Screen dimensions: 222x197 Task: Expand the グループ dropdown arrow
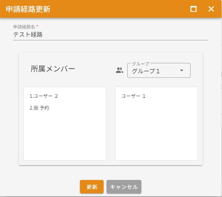(x=181, y=71)
